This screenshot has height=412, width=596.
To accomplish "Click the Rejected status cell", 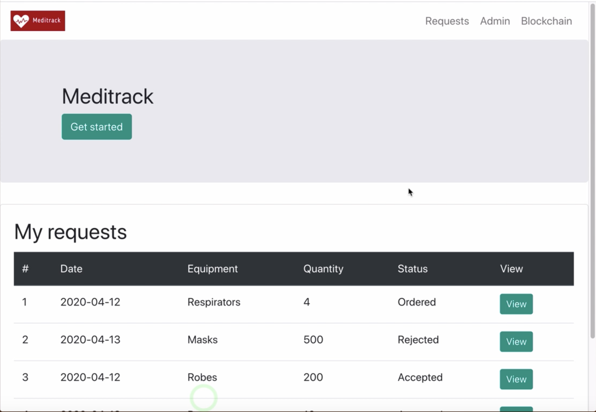I will pos(418,340).
